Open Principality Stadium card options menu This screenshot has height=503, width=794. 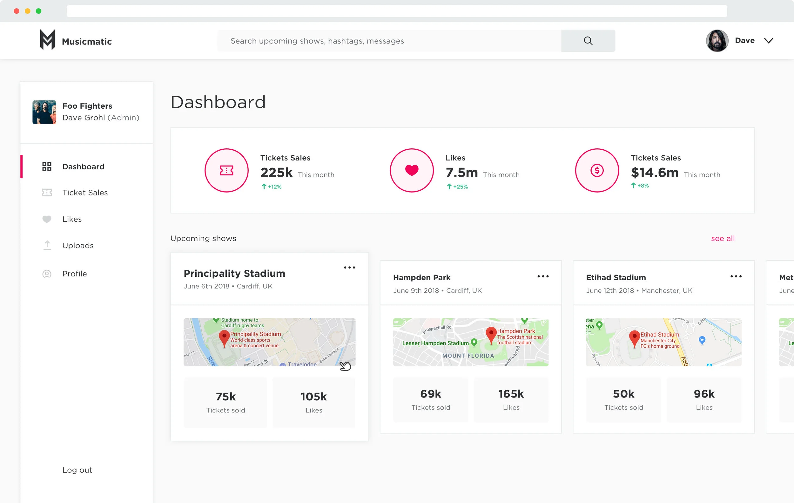coord(349,268)
